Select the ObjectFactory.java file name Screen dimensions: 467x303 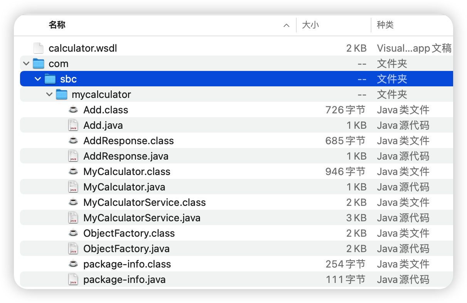(126, 249)
